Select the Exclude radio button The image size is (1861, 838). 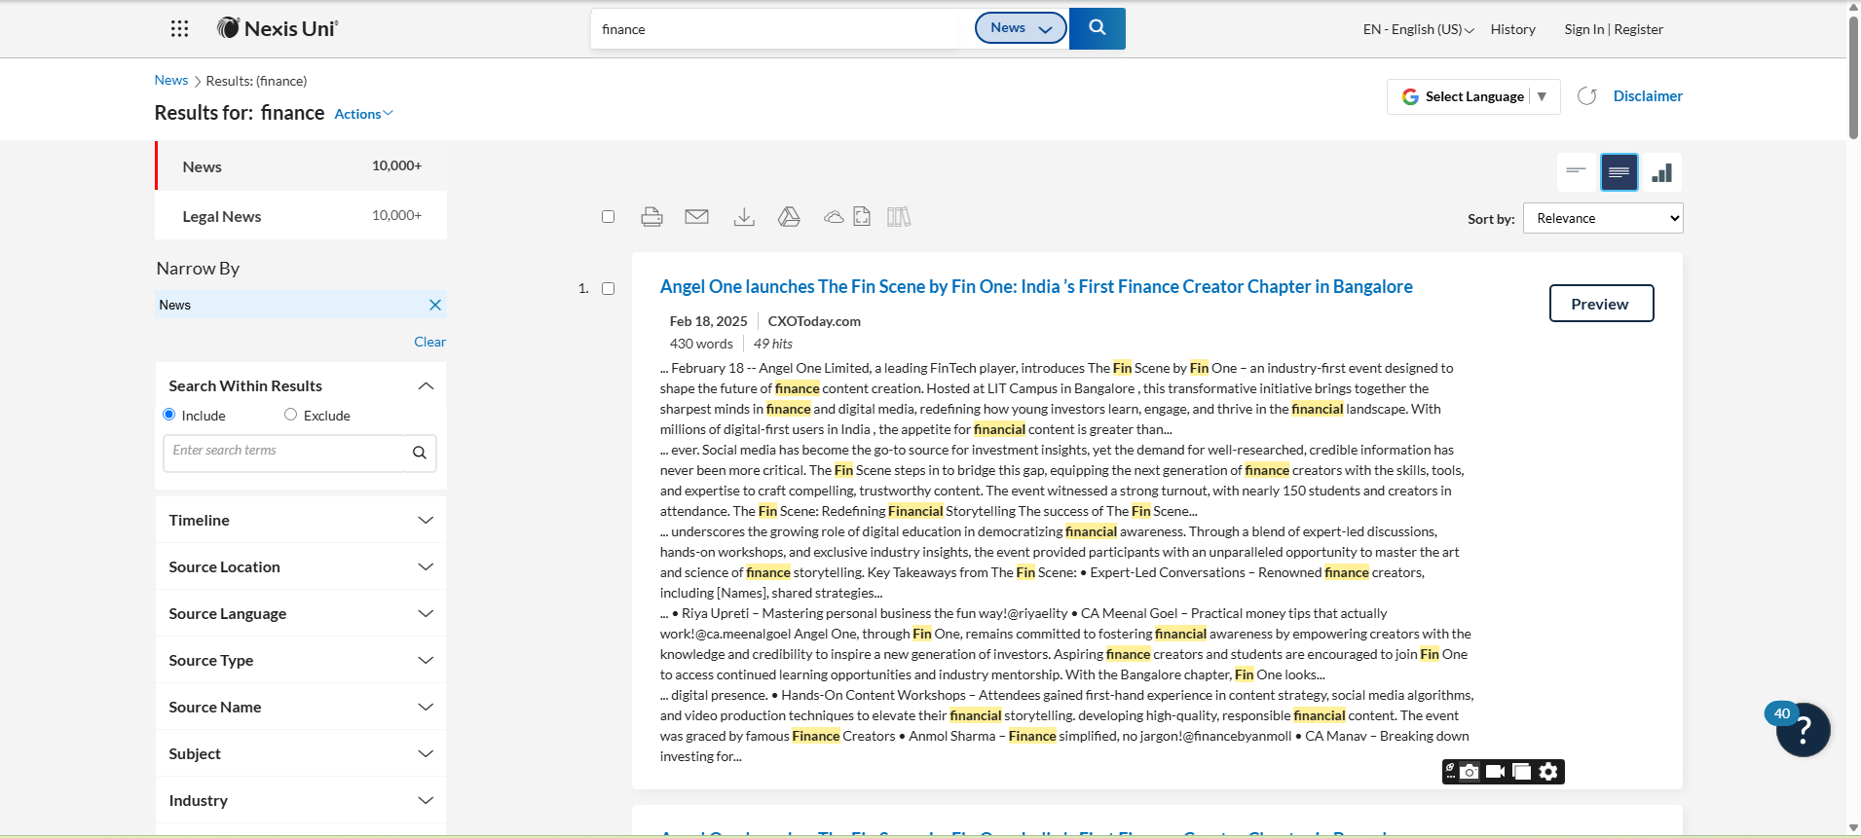pyautogui.click(x=290, y=415)
